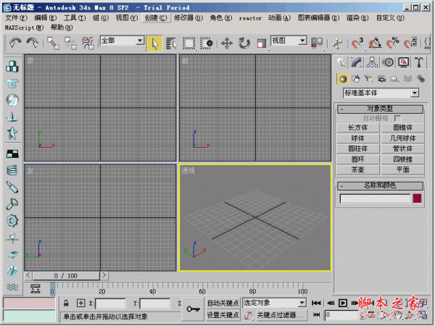Toggle the 自动关键点 button
This screenshot has height=326, width=435.
tap(223, 303)
